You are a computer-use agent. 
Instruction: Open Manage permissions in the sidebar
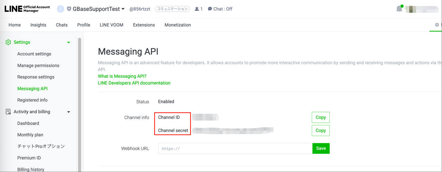point(38,65)
